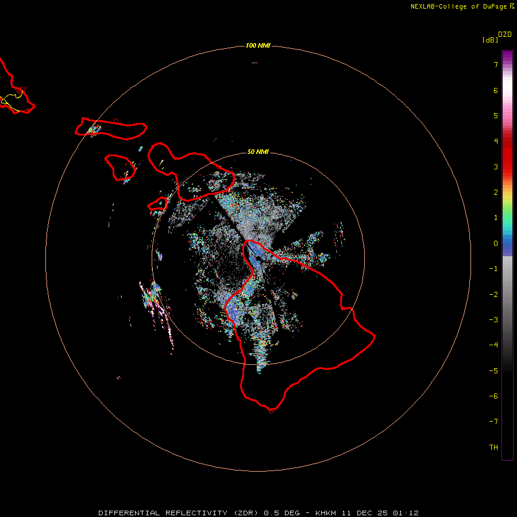Click the 7 value on the color scale

496,64
